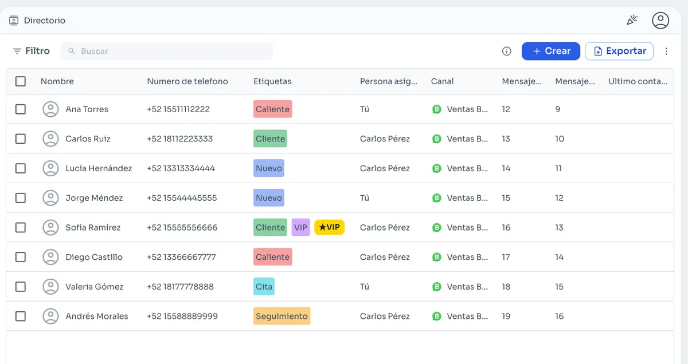
Task: Click WhatsApp Business icon in Andrés Morales row
Action: (x=437, y=316)
